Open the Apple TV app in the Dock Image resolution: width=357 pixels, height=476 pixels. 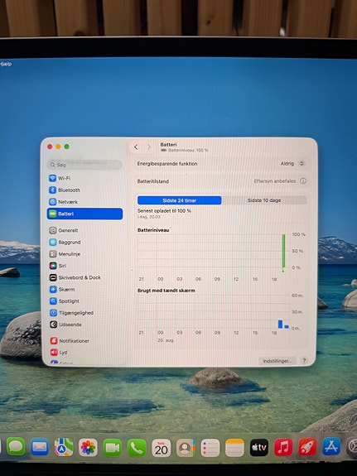click(259, 448)
